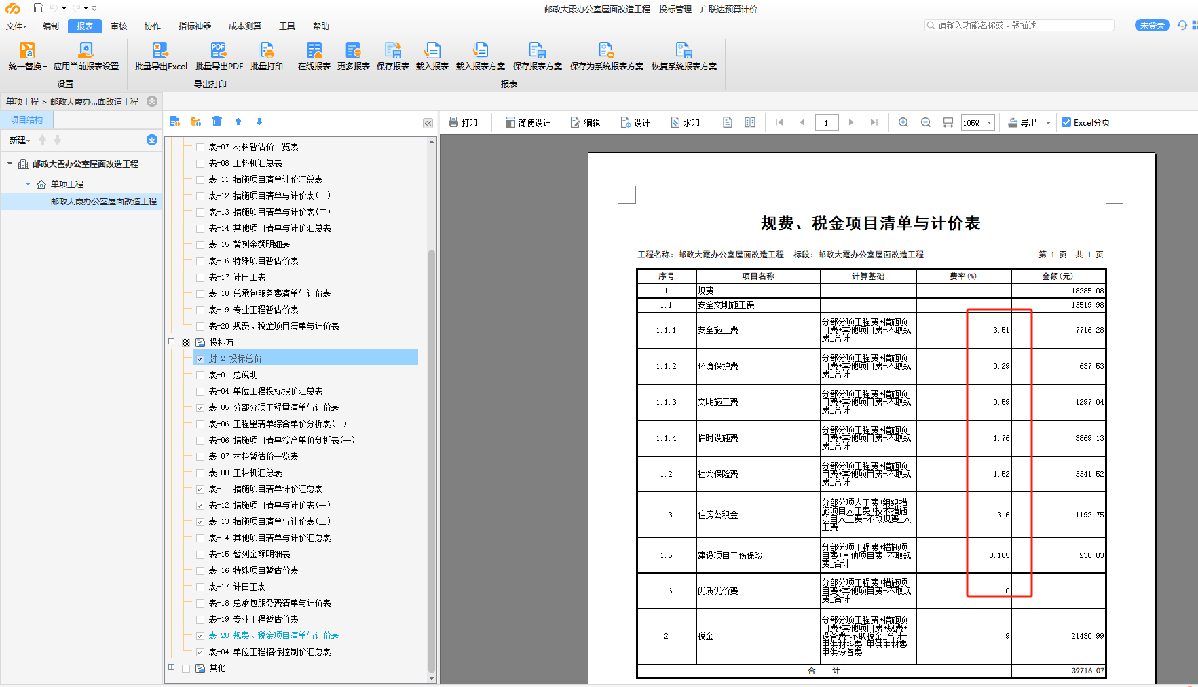Click 载入报表 icon

[432, 50]
